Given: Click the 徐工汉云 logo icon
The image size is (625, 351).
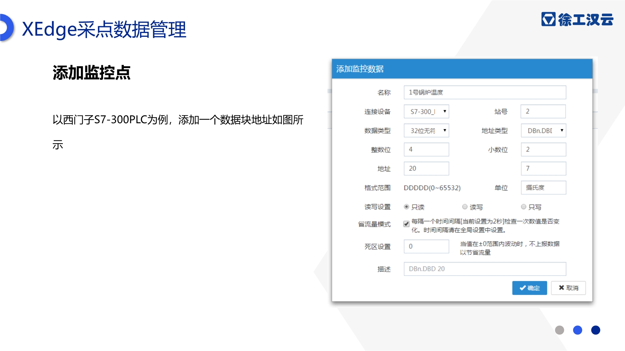Looking at the screenshot, I should (x=548, y=19).
